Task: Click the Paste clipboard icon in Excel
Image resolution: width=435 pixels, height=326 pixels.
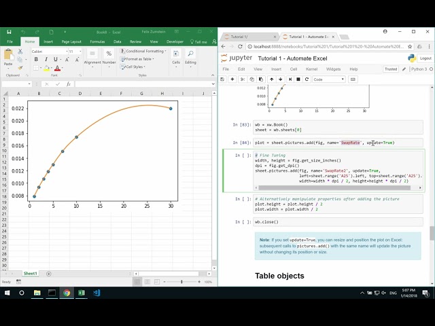Action: tap(8, 54)
